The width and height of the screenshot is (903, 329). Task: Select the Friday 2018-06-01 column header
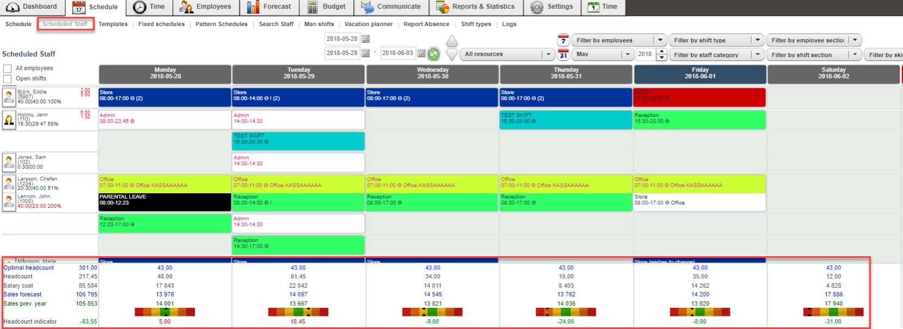(x=700, y=73)
